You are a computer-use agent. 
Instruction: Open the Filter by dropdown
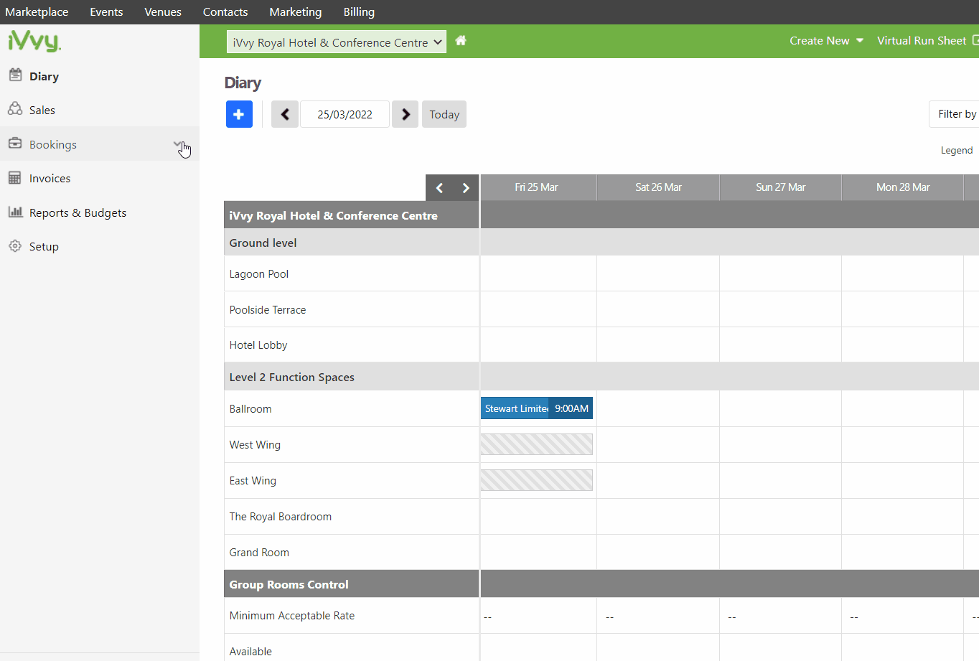[955, 114]
